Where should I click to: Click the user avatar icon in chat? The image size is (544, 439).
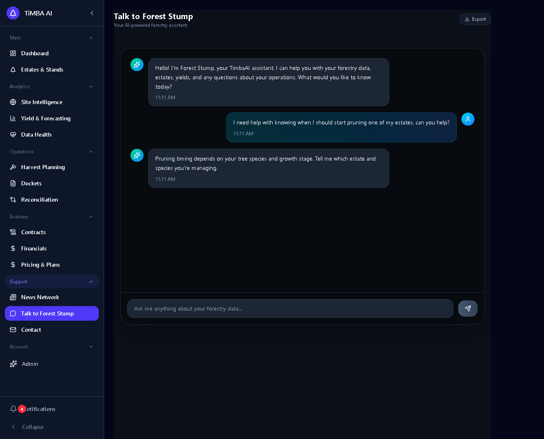pyautogui.click(x=468, y=119)
